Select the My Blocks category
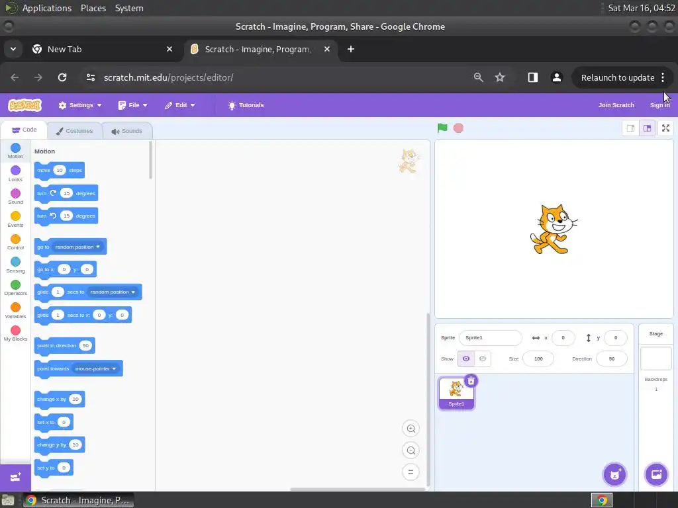Screen dimensions: 678x508 (16, 333)
